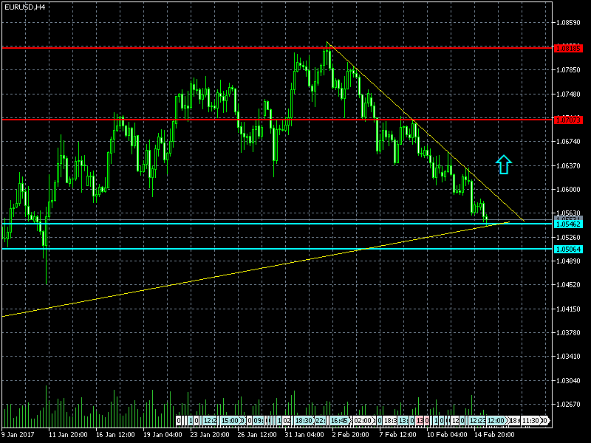
Task: Click the 31 Jan 04:00 time label
Action: (x=304, y=435)
